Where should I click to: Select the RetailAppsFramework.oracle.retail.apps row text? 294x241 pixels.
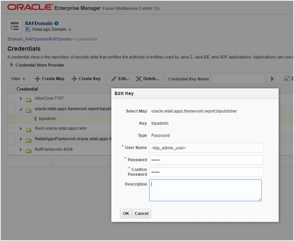click(x=73, y=139)
